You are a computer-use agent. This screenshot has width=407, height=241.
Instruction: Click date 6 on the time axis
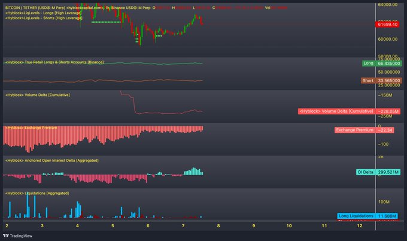(148, 225)
